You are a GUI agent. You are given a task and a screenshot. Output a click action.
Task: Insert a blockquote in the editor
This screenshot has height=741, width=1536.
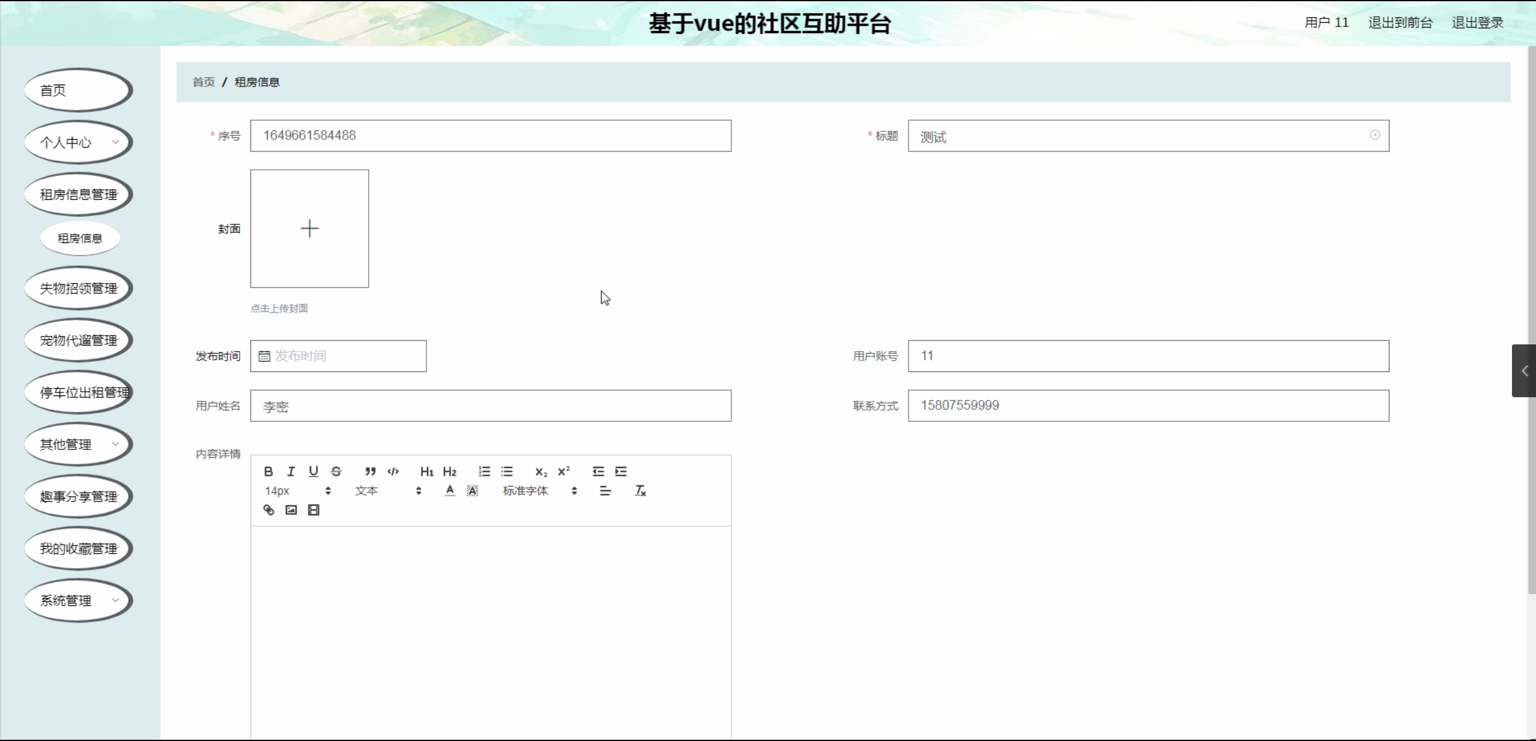click(x=370, y=472)
